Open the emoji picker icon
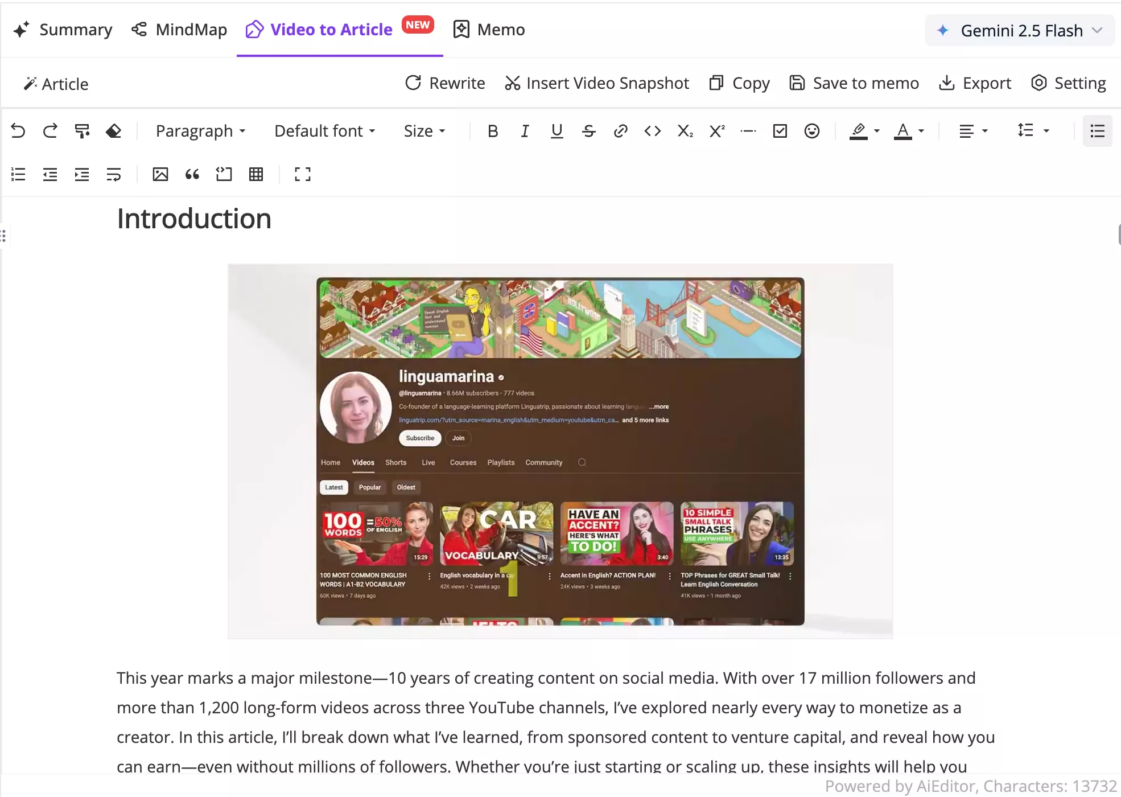Image resolution: width=1121 pixels, height=797 pixels. [811, 131]
